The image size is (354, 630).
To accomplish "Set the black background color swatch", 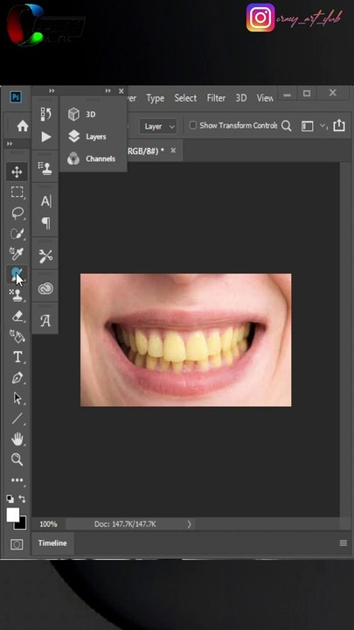I will 22,524.
